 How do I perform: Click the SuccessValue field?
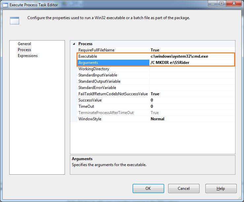point(192,100)
